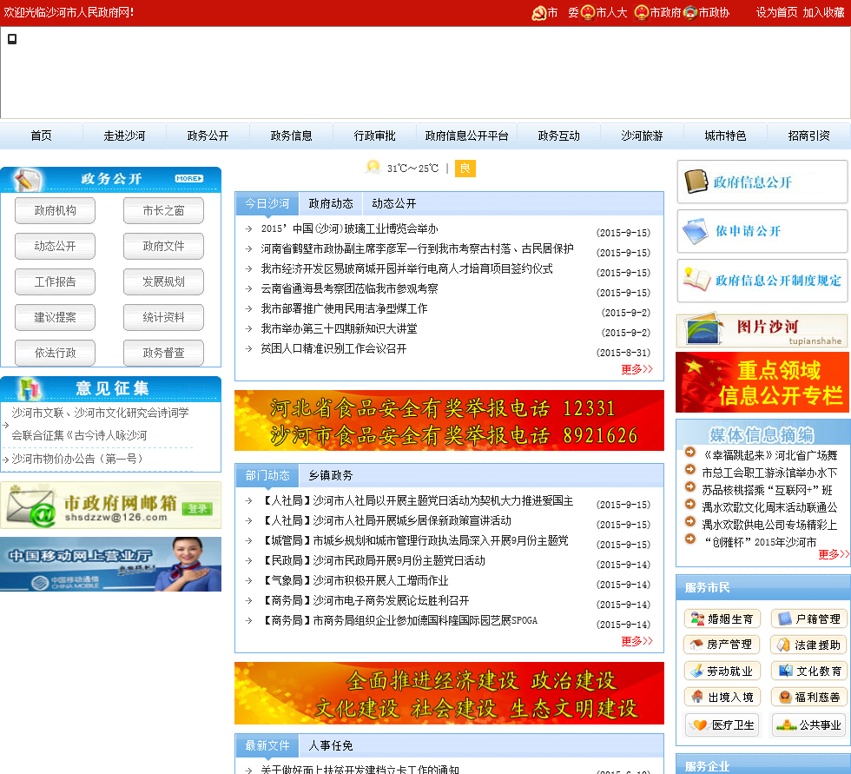Click the 福利慈善 service icon
This screenshot has height=774, width=851.
pos(785,697)
